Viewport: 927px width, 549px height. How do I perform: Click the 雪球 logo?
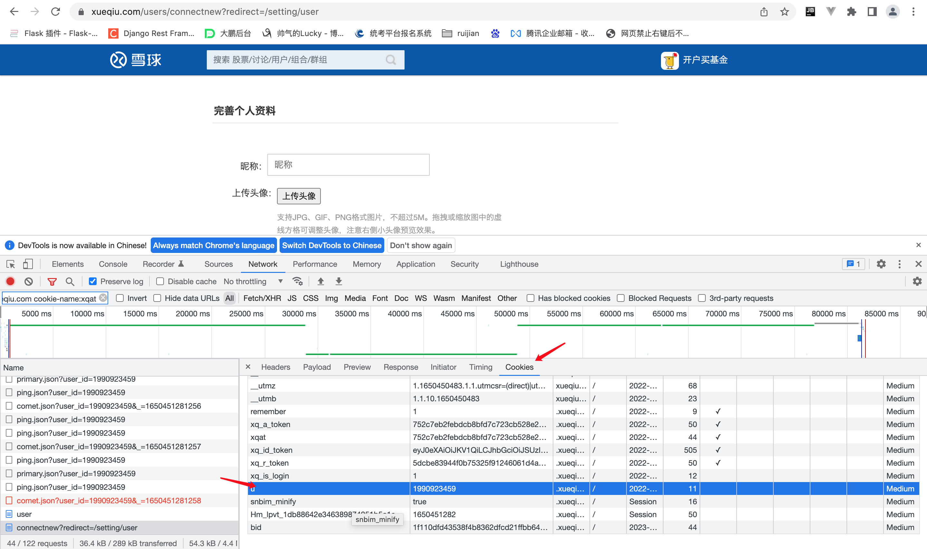(x=136, y=60)
